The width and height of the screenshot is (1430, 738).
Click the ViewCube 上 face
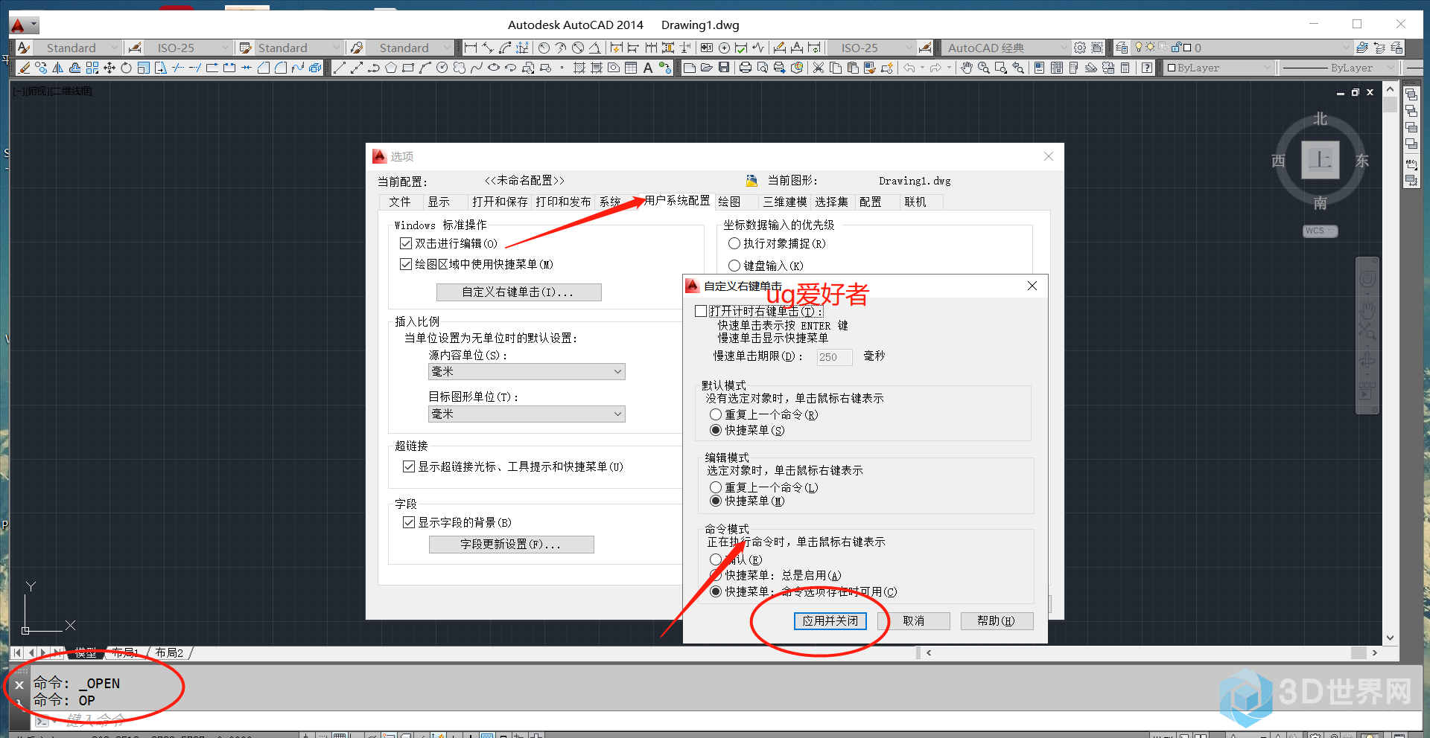[x=1321, y=159]
